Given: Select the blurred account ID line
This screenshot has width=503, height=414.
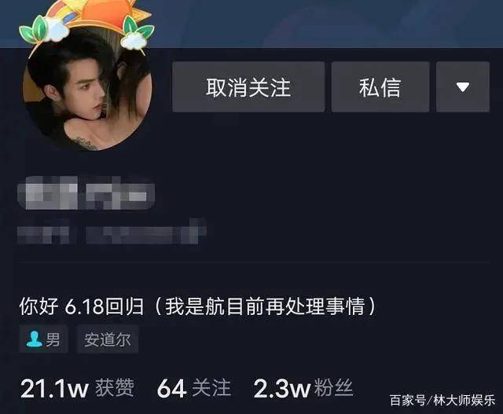Looking at the screenshot, I should tap(112, 232).
